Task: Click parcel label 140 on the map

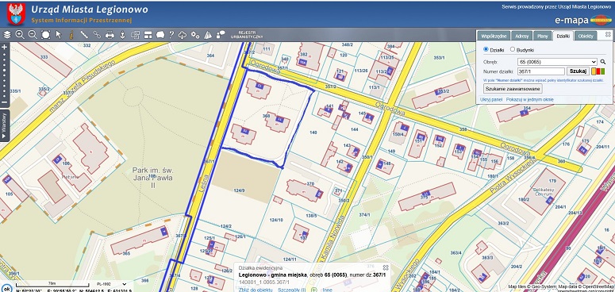Action: 313,133
